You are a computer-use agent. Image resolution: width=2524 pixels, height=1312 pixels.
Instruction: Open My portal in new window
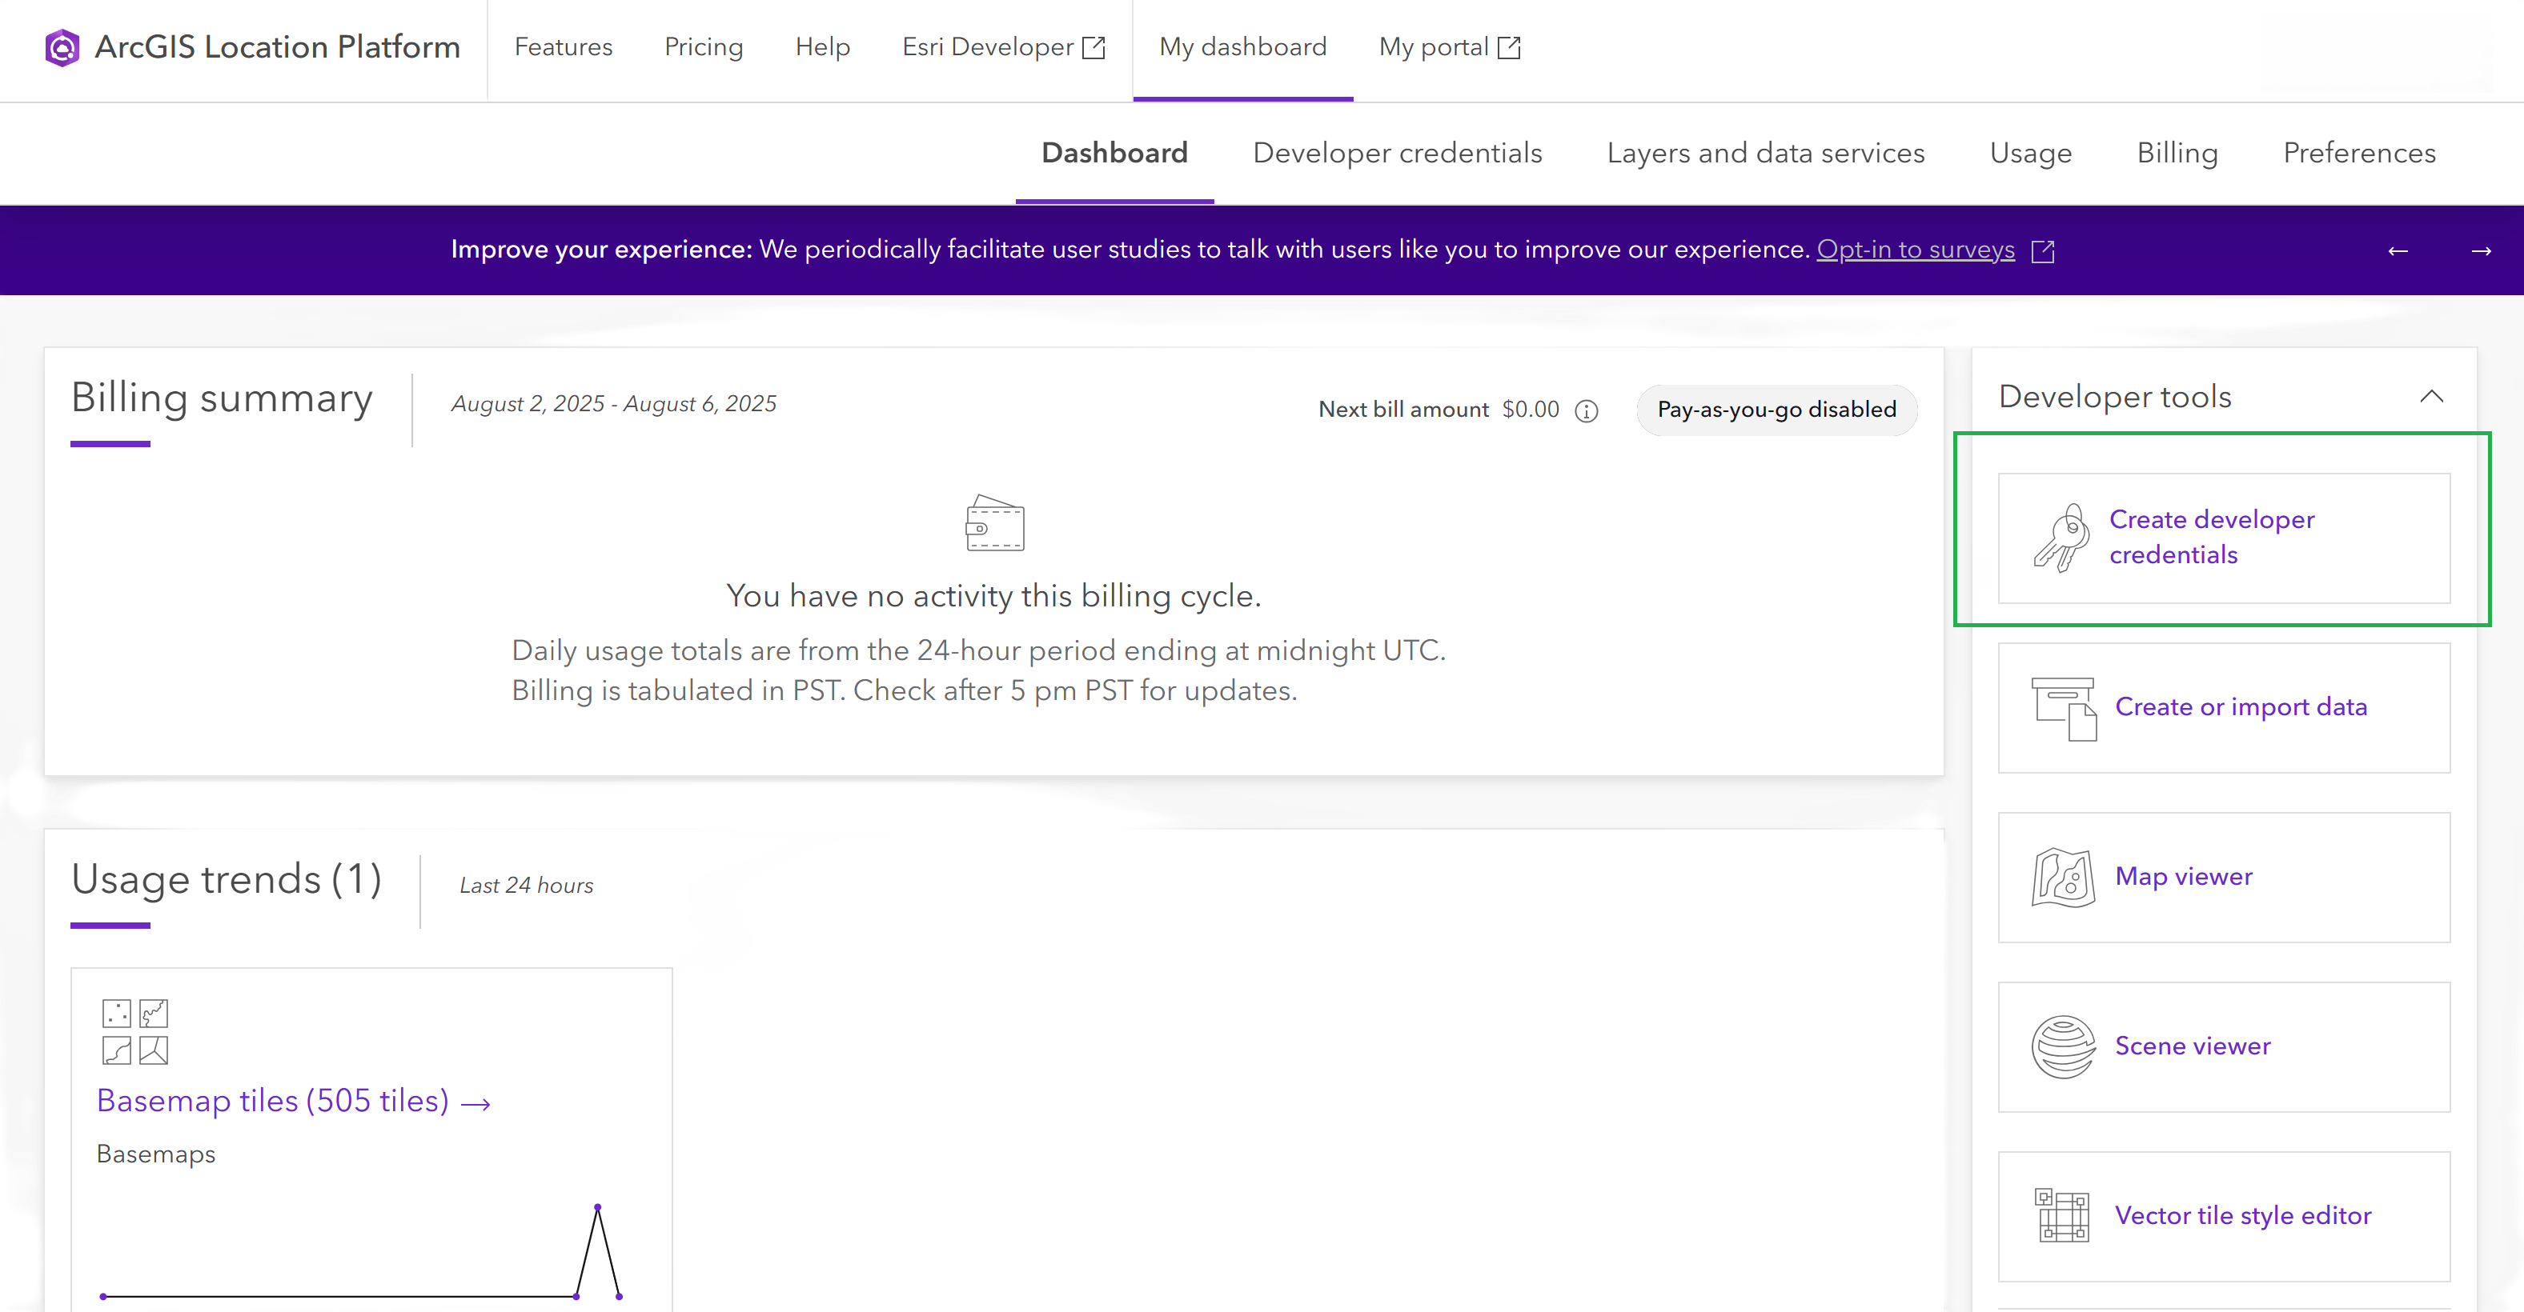pos(1434,47)
